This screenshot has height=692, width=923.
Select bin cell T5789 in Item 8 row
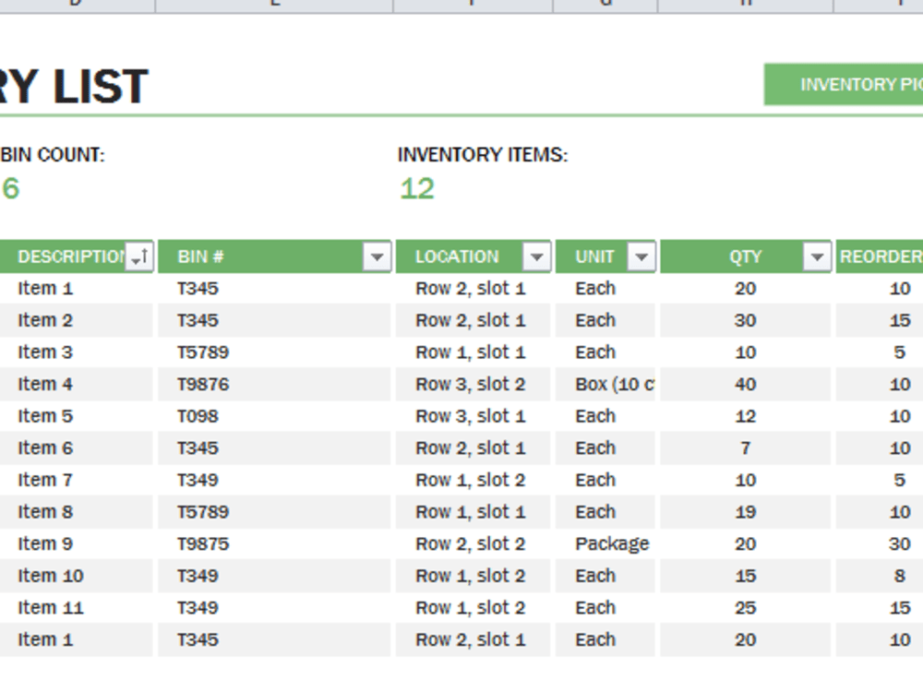pyautogui.click(x=274, y=512)
